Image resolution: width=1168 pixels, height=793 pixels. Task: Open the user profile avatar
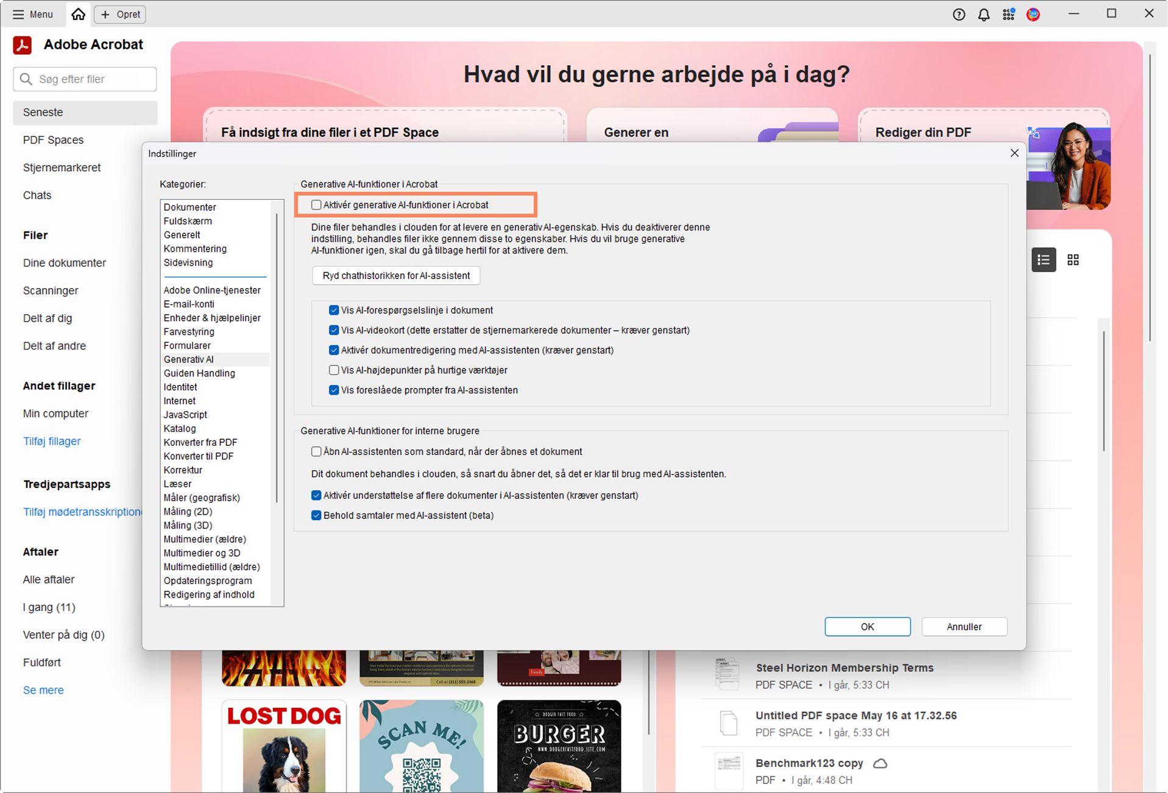(x=1033, y=15)
